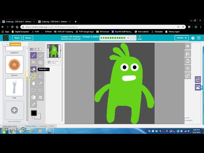204x153 pixels.
Task: Switch to second Code.org CSD Unit 3 tab
Action: pyautogui.click(x=55, y=22)
